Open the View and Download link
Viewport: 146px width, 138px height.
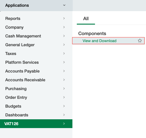coord(99,41)
